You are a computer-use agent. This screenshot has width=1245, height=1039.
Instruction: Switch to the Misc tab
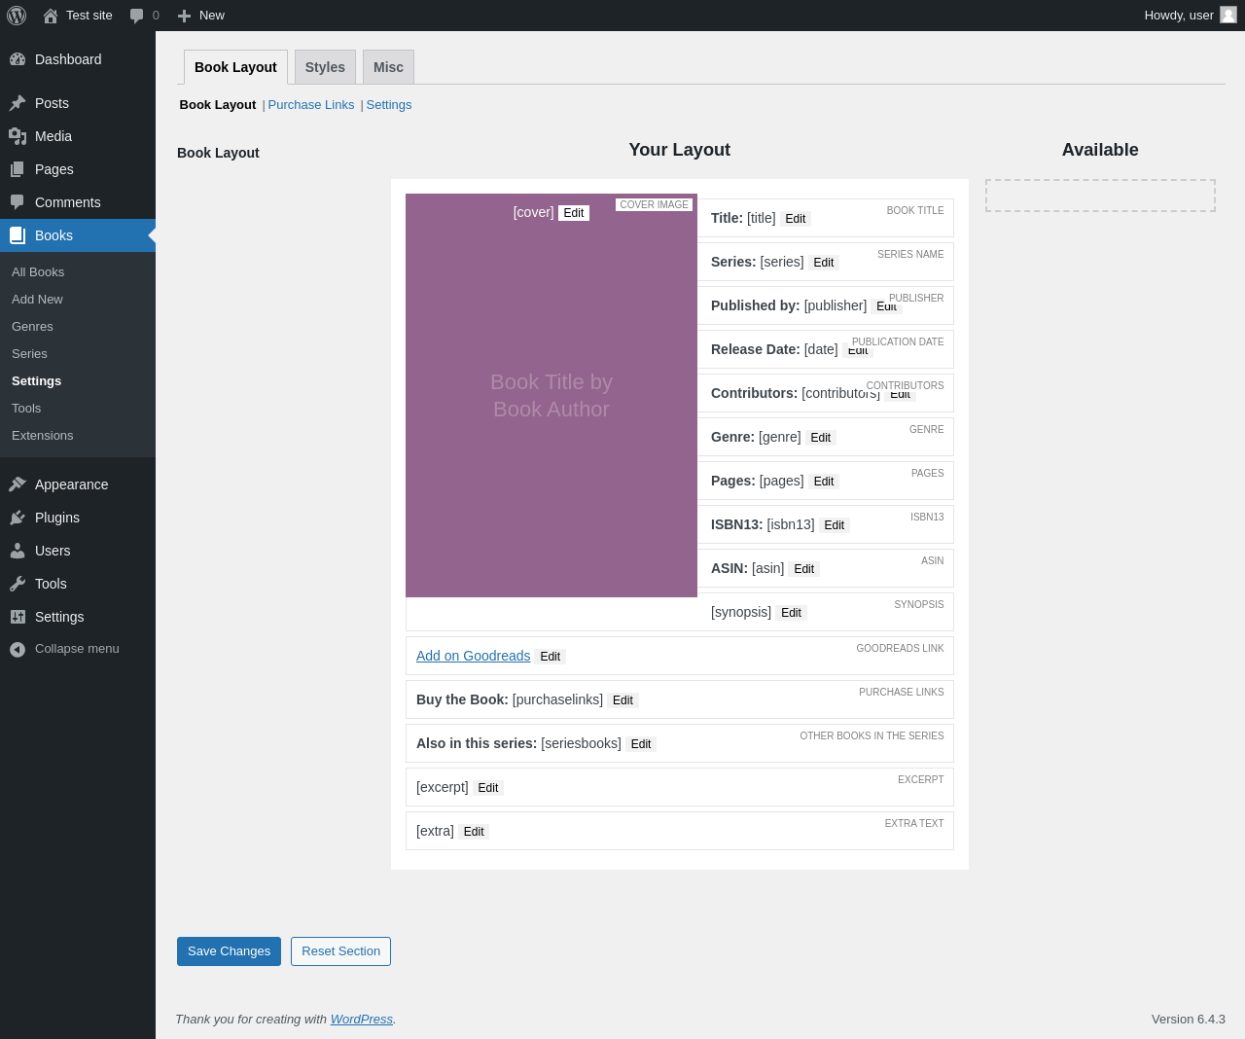click(388, 67)
